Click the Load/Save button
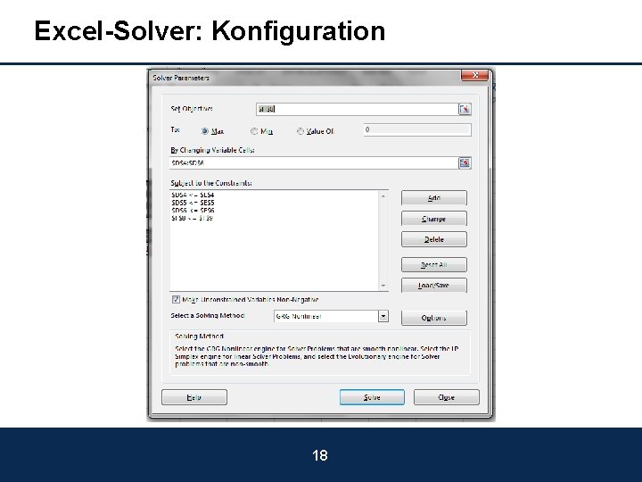Viewport: 642px width, 482px height. point(434,286)
